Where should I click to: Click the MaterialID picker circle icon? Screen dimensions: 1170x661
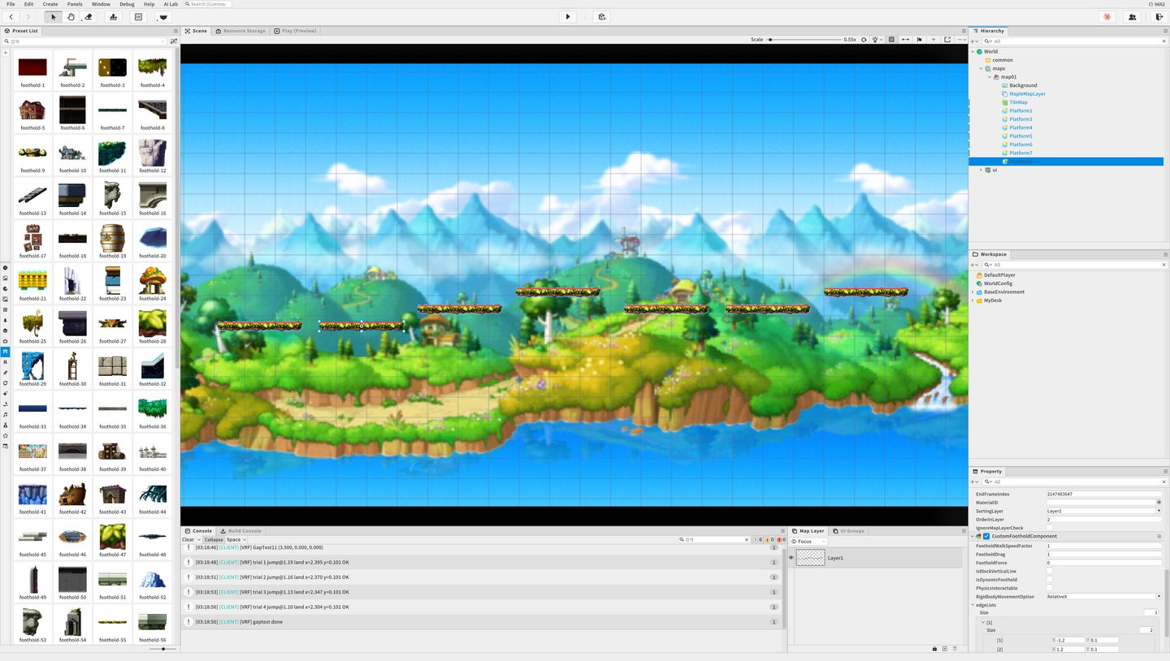click(x=1159, y=503)
